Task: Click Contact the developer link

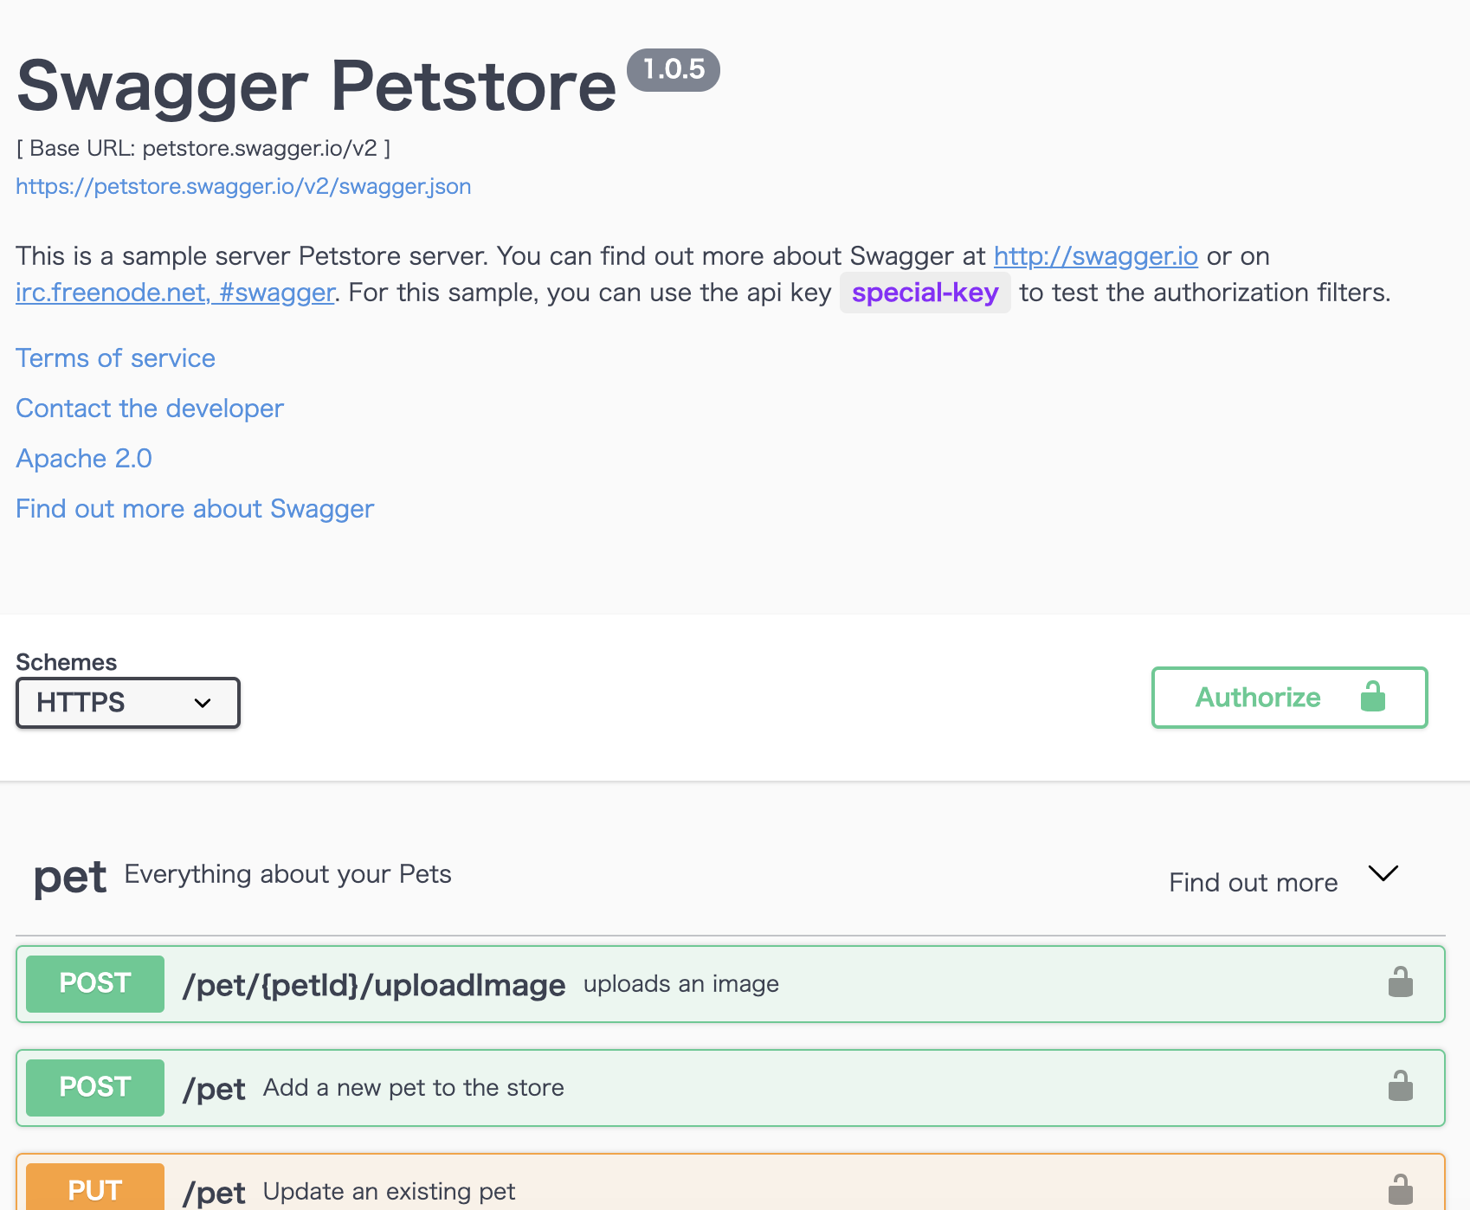Action: [x=150, y=409]
